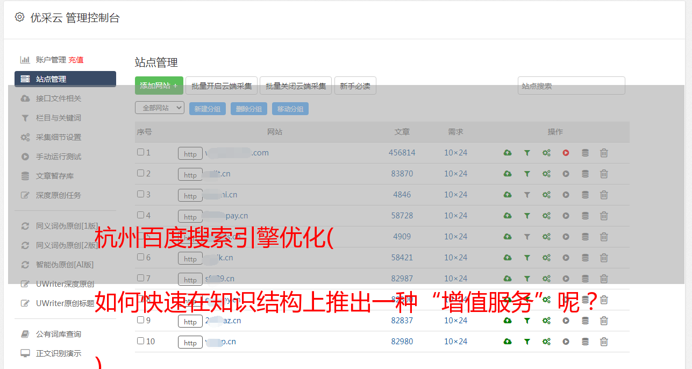The width and height of the screenshot is (692, 369).
Task: Open funnel icon in the 83870 row
Action: pyautogui.click(x=527, y=174)
